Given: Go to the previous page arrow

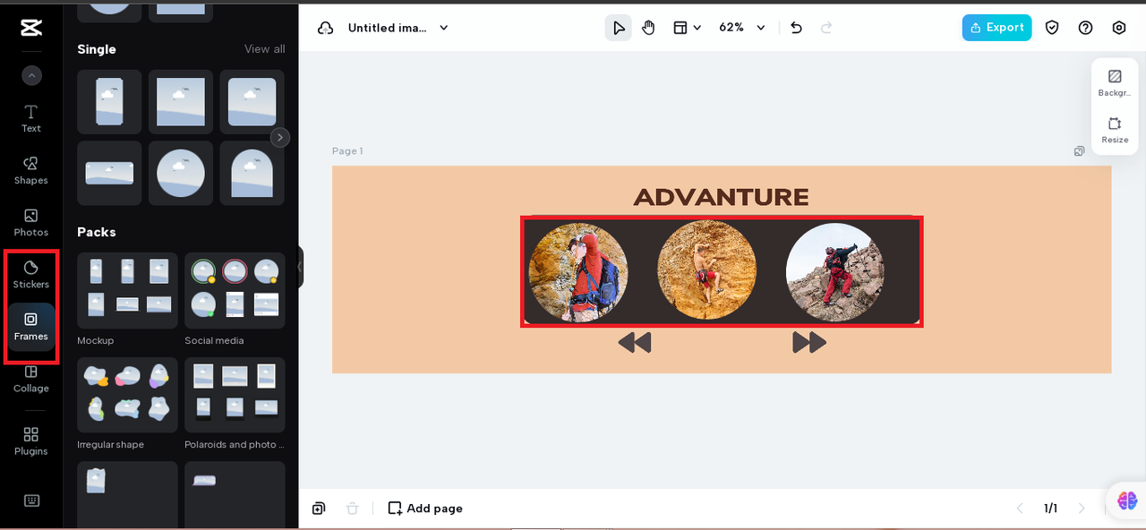Looking at the screenshot, I should 1019,509.
